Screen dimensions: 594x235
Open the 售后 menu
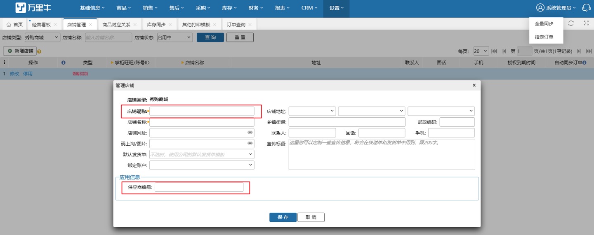[177, 8]
